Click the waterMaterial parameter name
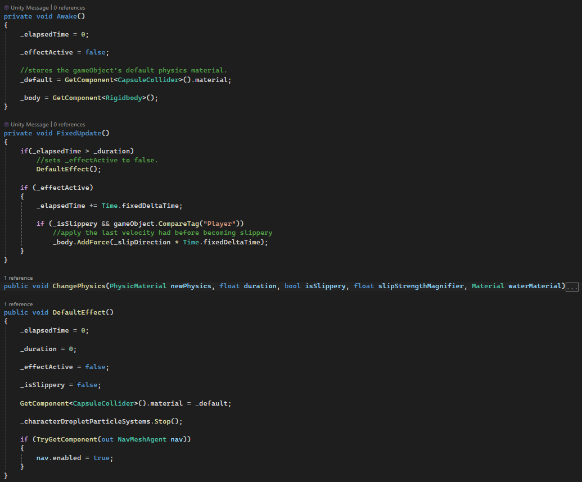Image resolution: width=582 pixels, height=482 pixels. [x=536, y=286]
